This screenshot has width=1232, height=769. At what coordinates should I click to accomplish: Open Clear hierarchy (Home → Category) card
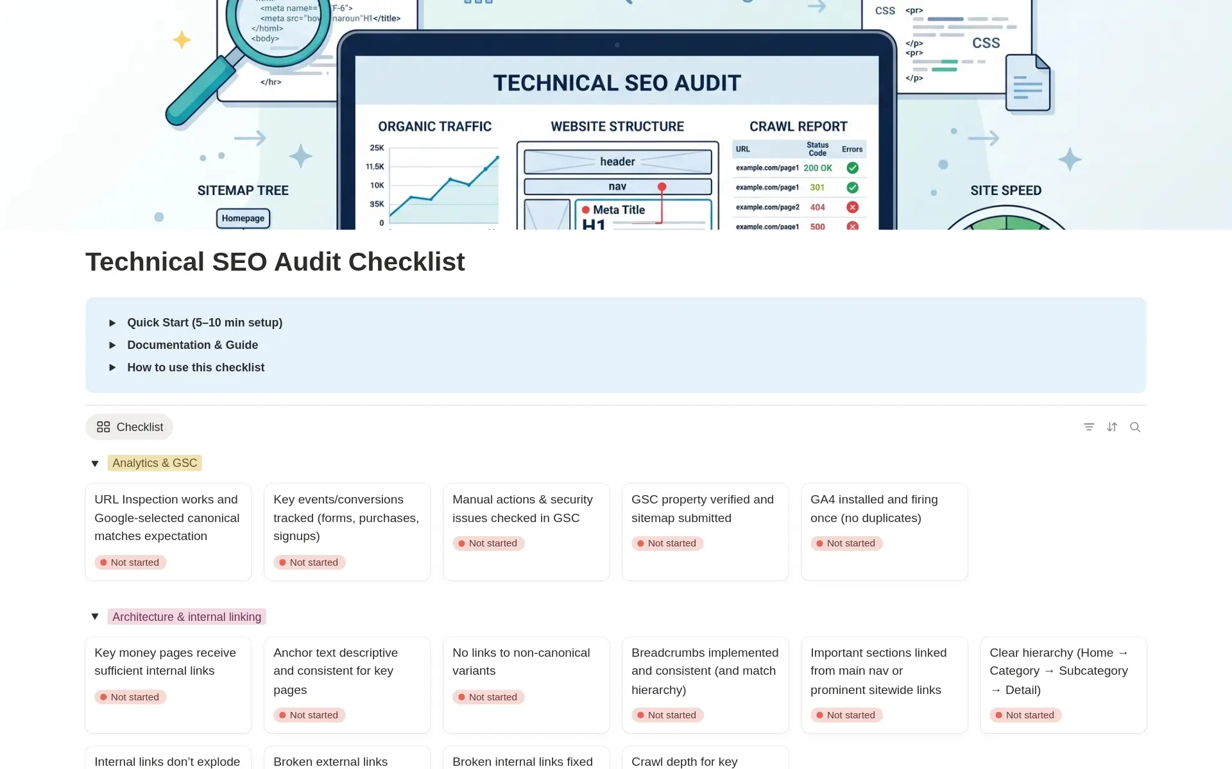click(1063, 685)
